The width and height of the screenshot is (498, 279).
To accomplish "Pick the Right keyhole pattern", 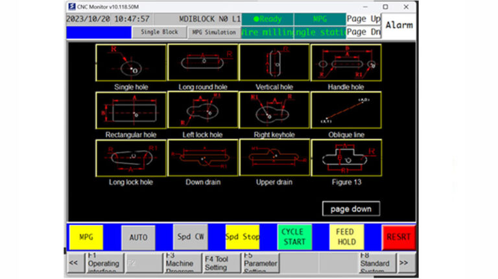I will [x=274, y=110].
